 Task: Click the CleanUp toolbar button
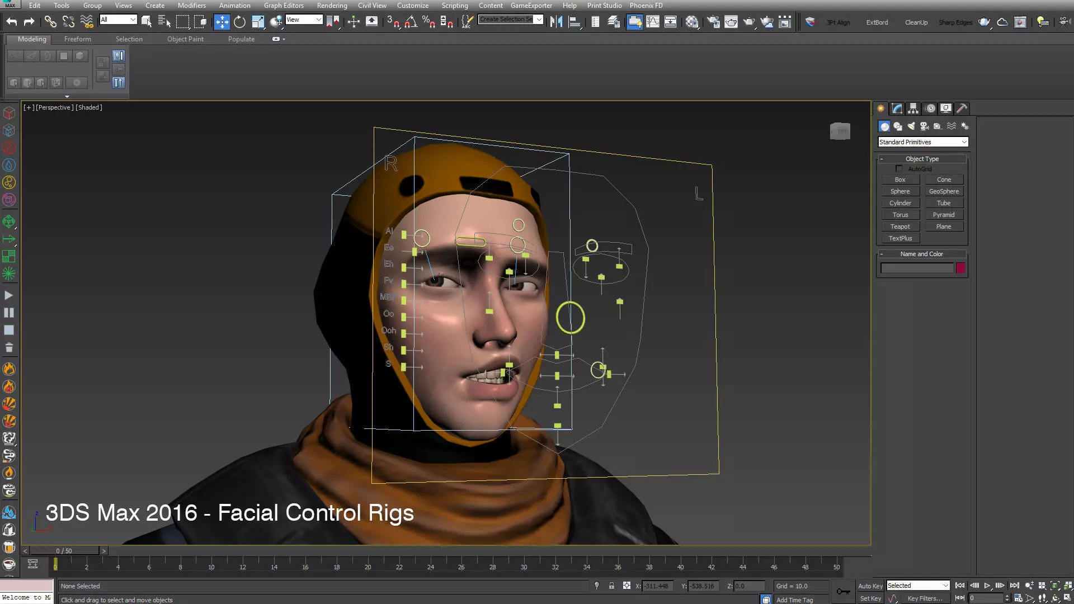pos(916,22)
